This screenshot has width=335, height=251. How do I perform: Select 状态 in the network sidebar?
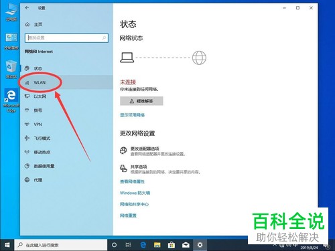pos(66,68)
